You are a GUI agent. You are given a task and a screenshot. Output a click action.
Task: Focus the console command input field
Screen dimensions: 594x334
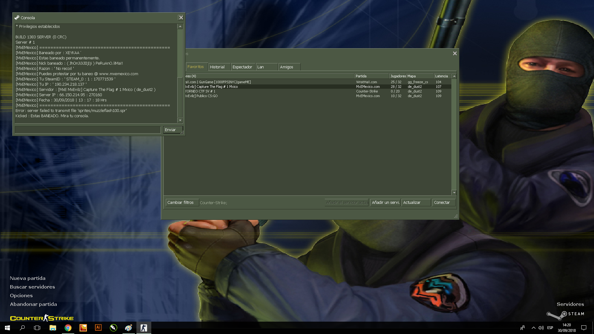[88, 130]
